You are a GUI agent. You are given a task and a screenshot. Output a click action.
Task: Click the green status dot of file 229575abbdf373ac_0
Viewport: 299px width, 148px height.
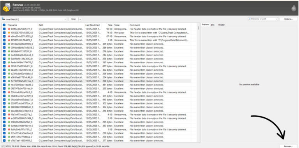pos(9,103)
